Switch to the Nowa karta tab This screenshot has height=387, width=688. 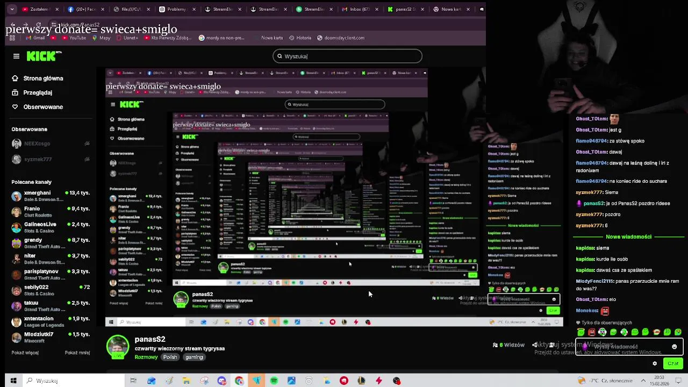[451, 9]
